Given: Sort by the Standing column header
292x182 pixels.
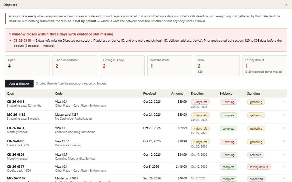Looking at the screenshot, I should pos(253,93).
